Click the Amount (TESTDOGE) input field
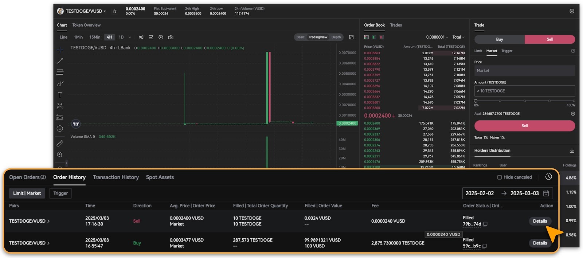The width and height of the screenshot is (583, 258). point(524,91)
